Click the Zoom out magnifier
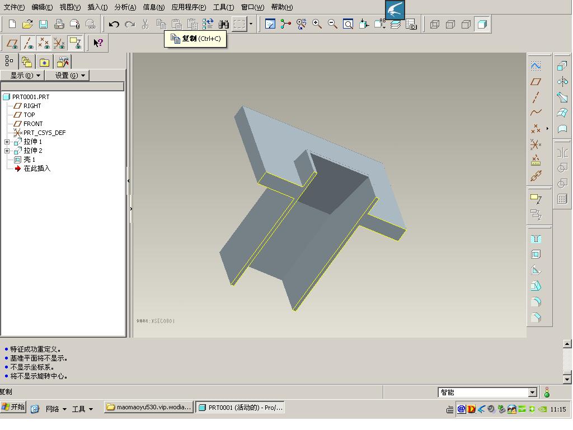The image size is (573, 430). click(x=332, y=24)
